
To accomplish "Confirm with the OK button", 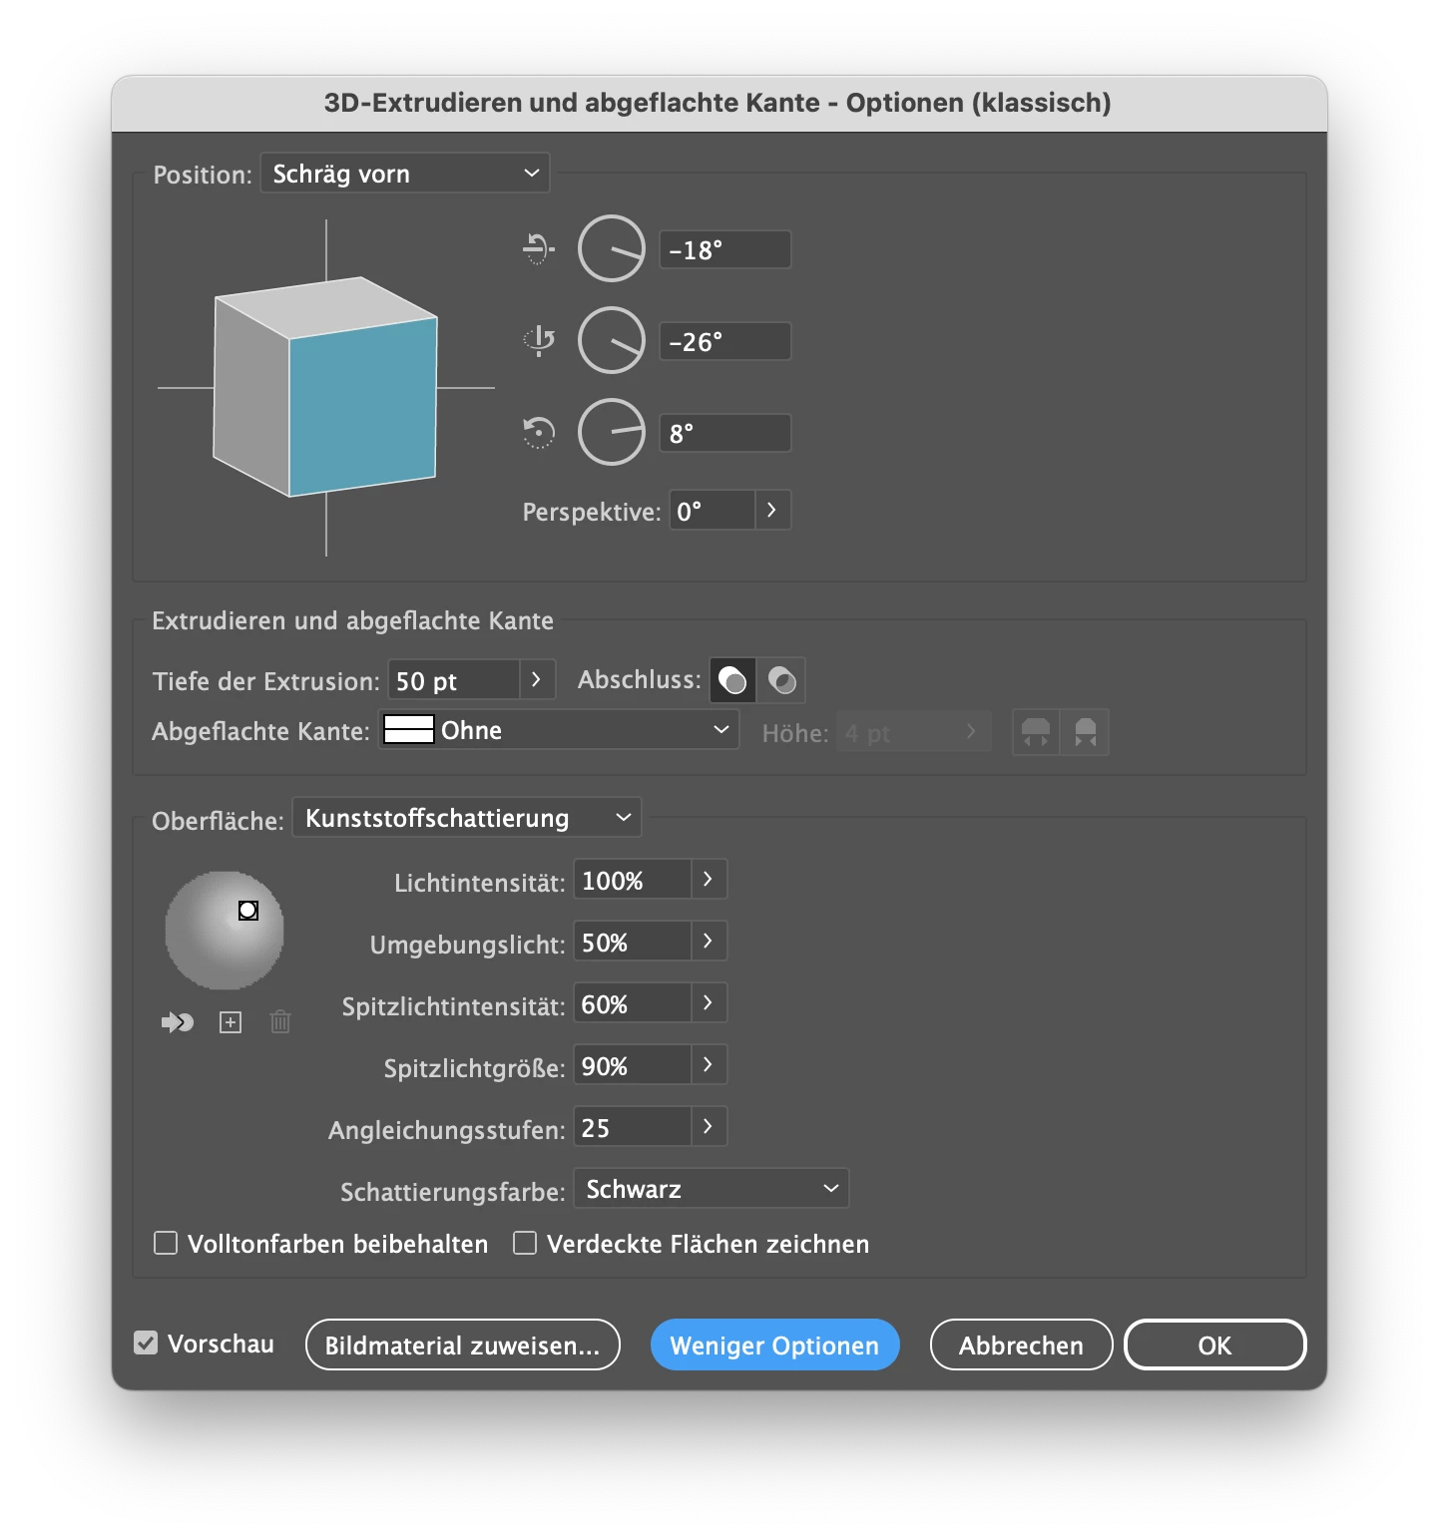I will [x=1214, y=1346].
